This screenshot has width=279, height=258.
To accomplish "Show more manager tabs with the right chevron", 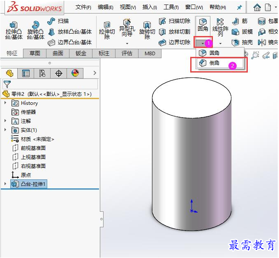I will tap(95, 73).
